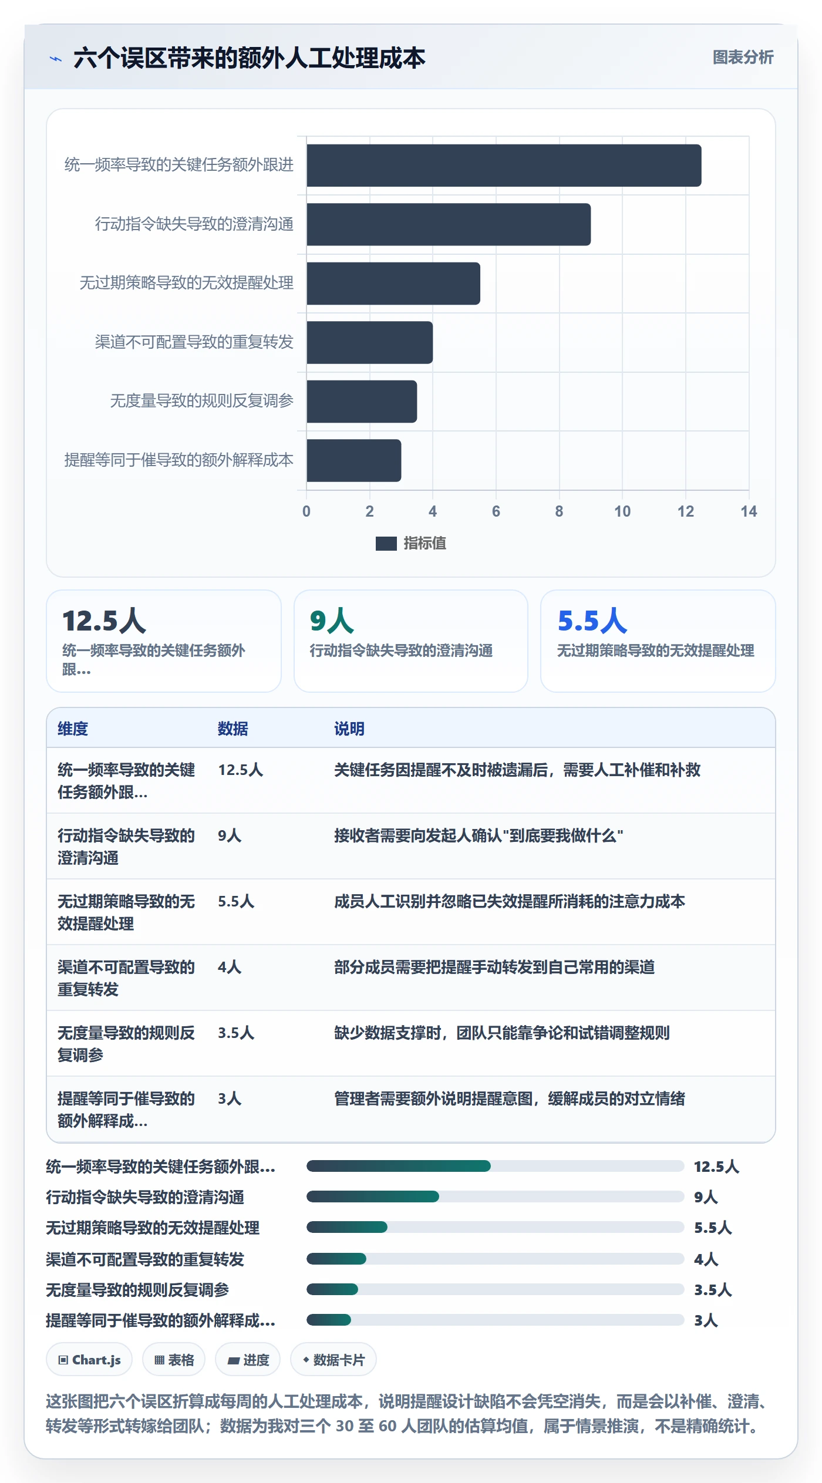
Task: Click the 12.5人 progress bar
Action: pyautogui.click(x=495, y=1166)
